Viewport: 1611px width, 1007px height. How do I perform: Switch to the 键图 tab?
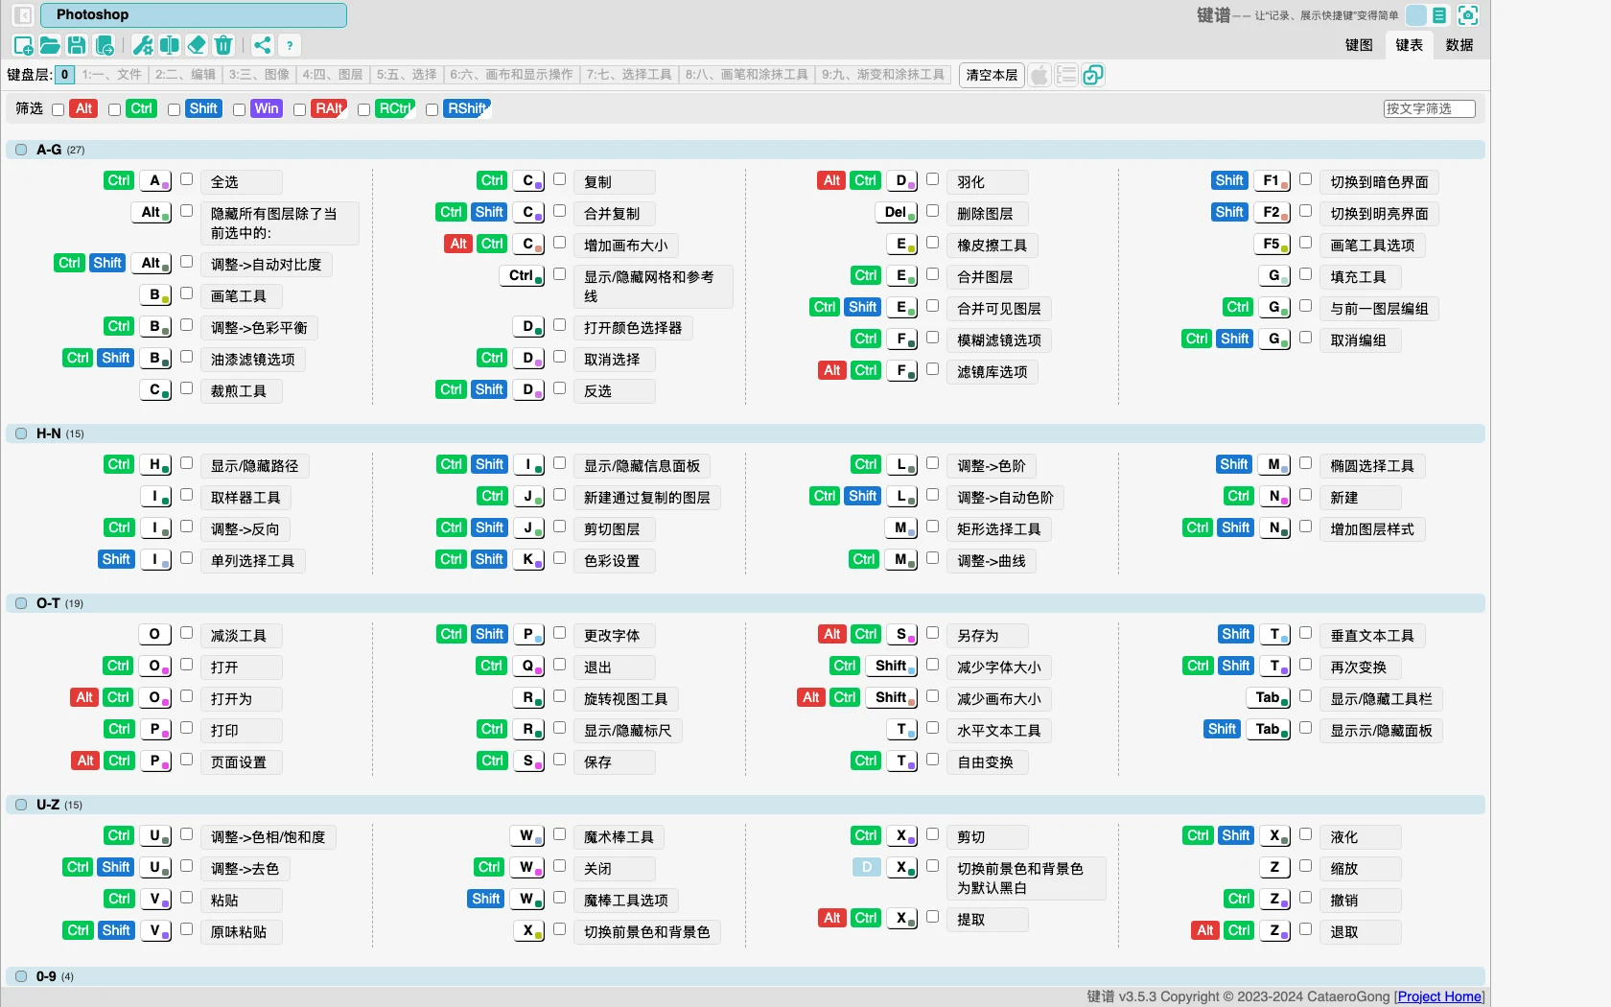point(1359,45)
